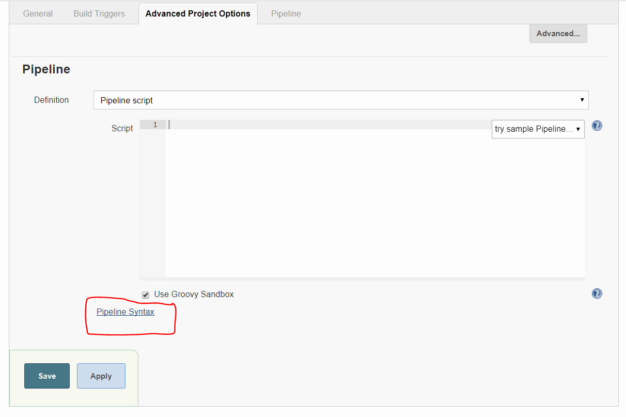Enable the Use Groovy Sandbox checkbox

[146, 295]
